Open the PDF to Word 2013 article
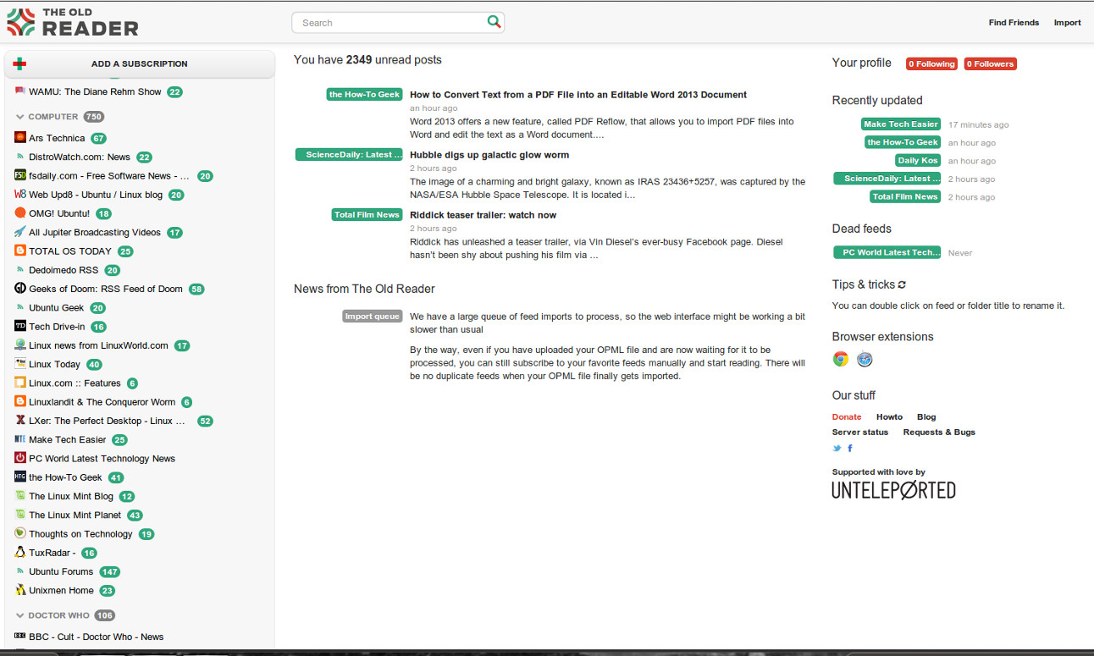 point(578,95)
